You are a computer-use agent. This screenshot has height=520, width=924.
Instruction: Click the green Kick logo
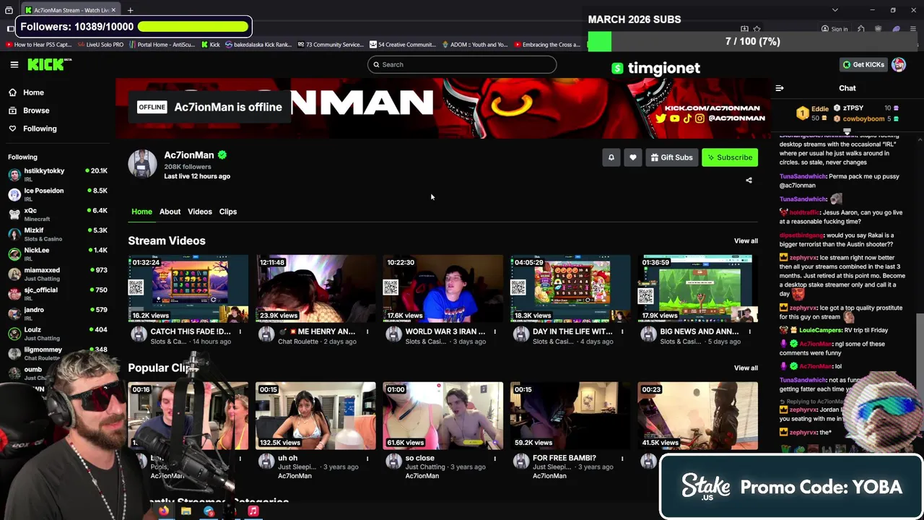coord(49,64)
